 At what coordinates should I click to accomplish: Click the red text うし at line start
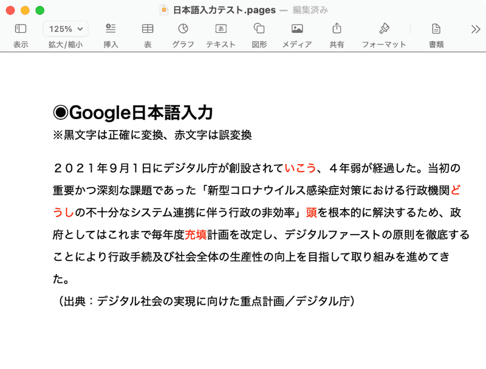coord(64,213)
